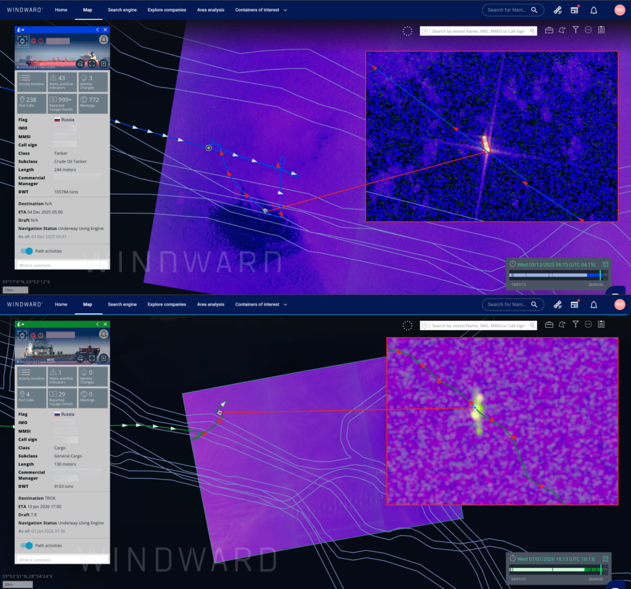
Task: Open Area analysis in upper navbar
Action: coord(211,10)
